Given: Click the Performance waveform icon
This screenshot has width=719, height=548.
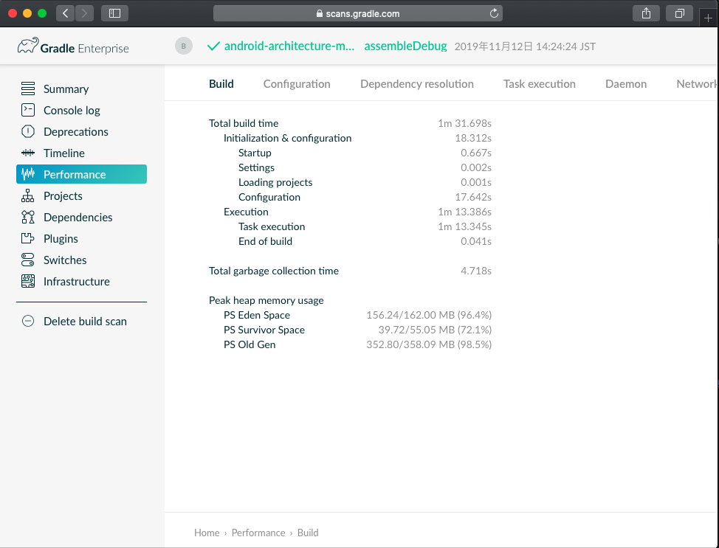Looking at the screenshot, I should [28, 174].
